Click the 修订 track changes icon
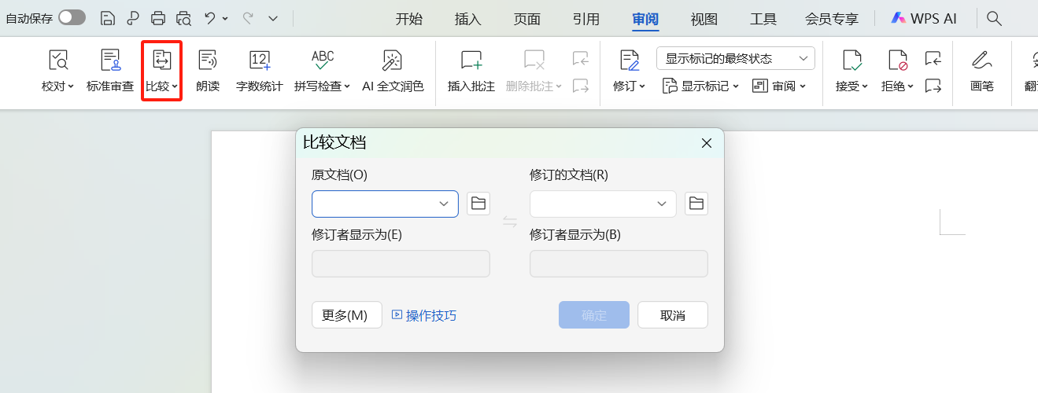The image size is (1038, 393). point(630,60)
